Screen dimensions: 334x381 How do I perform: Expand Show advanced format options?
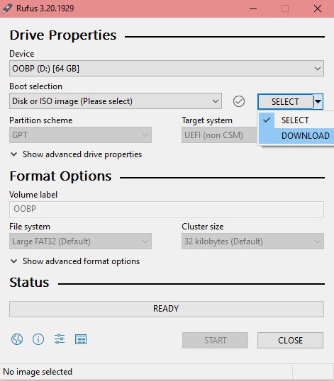(75, 261)
